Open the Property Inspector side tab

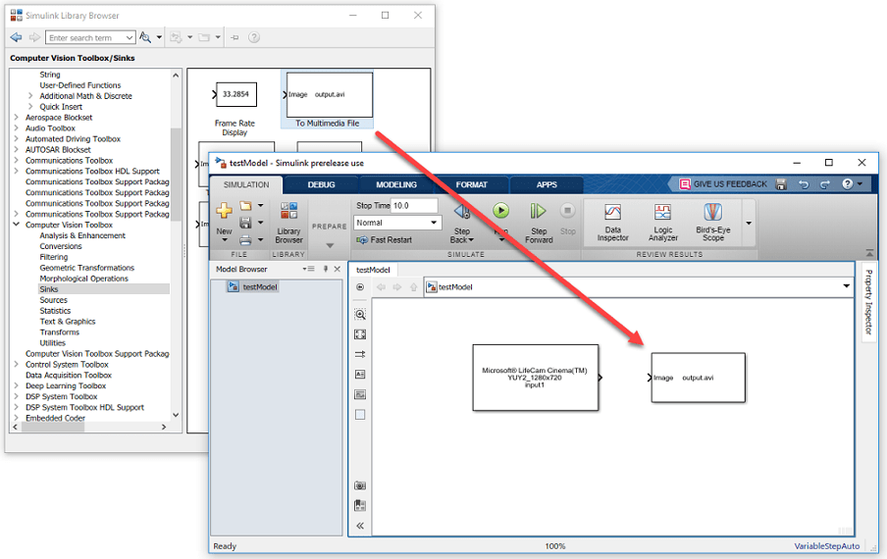[868, 302]
